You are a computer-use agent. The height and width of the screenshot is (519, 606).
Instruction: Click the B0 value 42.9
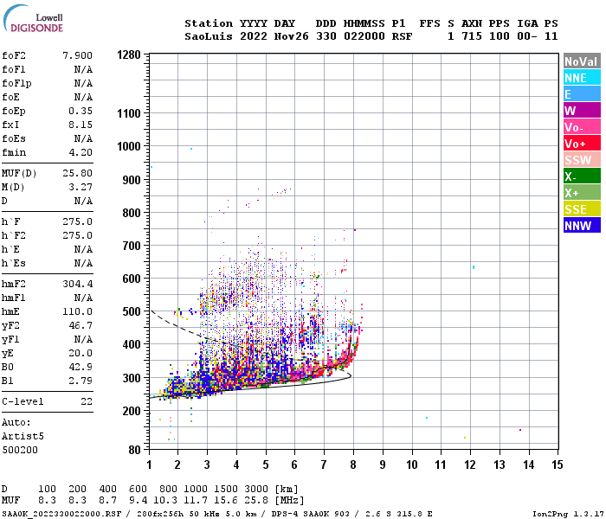pos(81,367)
